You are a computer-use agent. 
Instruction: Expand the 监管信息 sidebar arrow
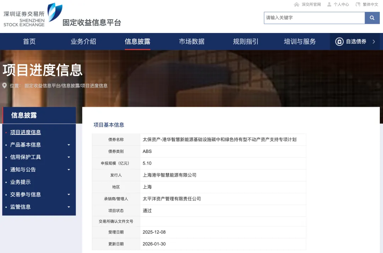pos(69,207)
